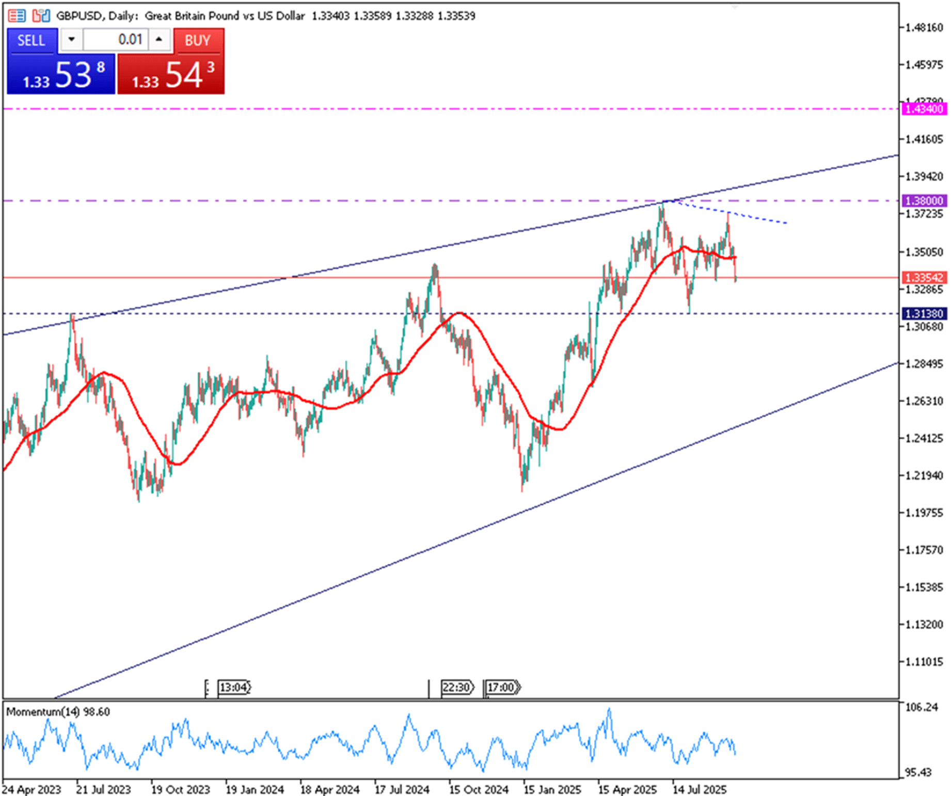Click the 106.24 momentum scale label
952x796 pixels.
922,707
